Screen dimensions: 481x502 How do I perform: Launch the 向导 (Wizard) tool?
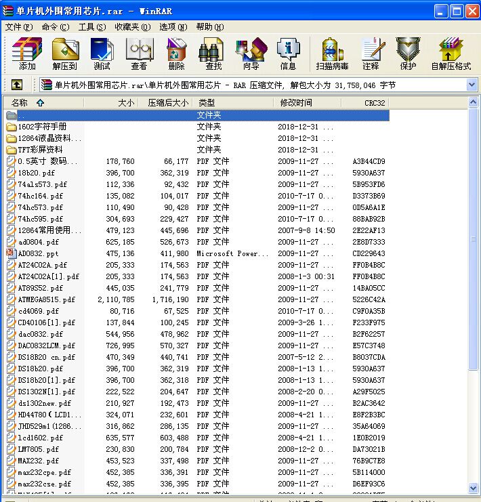click(251, 53)
